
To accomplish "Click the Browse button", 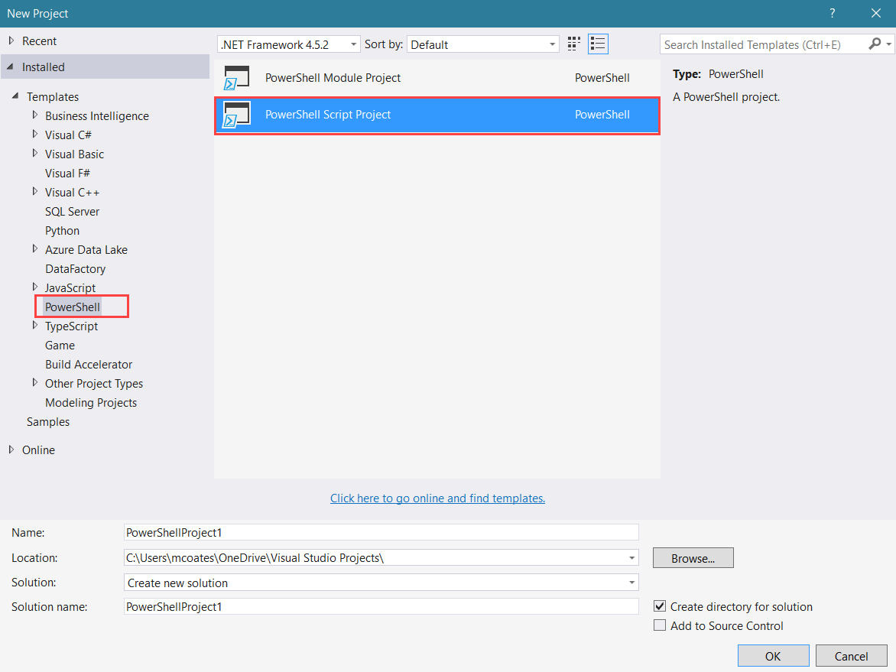I will [x=693, y=558].
